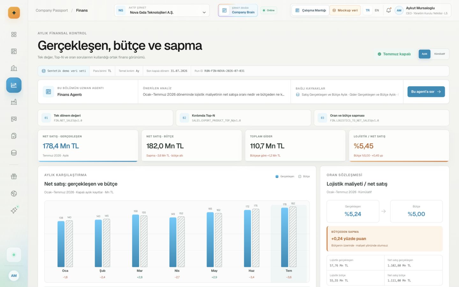Open the Lojistik / Net Satış %5,45 card
This screenshot has width=459, height=287.
pyautogui.click(x=399, y=146)
